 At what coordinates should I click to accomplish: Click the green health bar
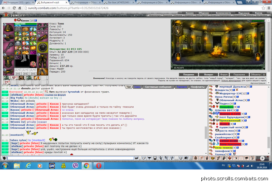click(25, 24)
